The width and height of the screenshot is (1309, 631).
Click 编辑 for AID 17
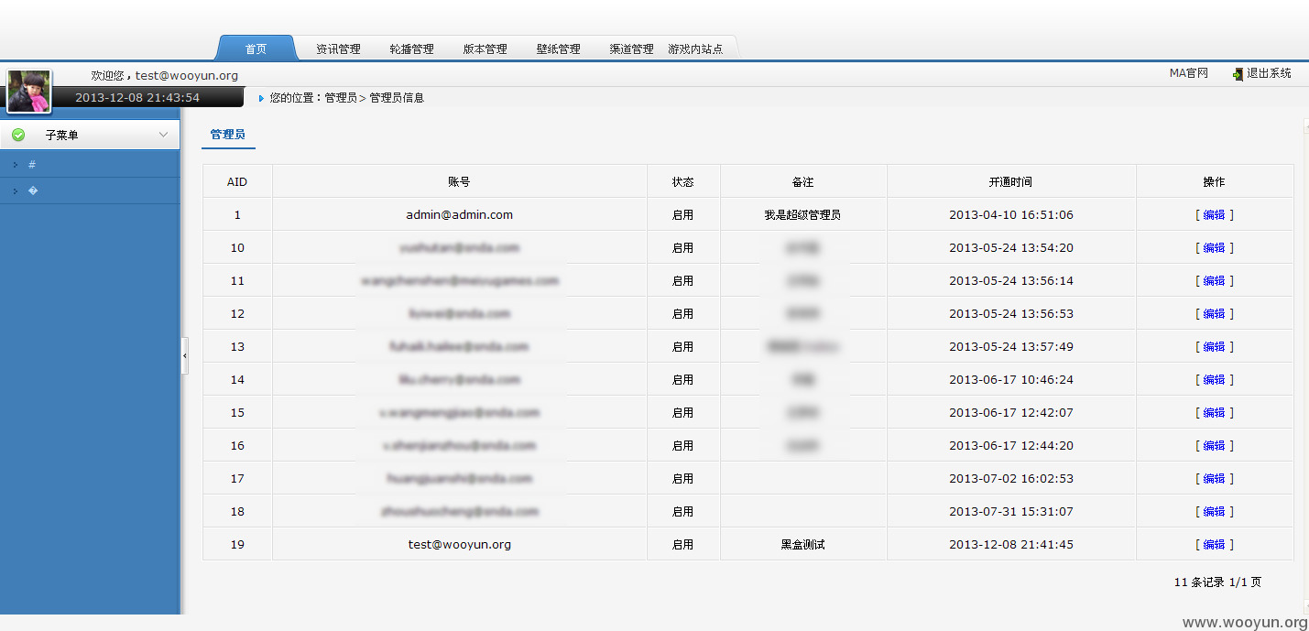coord(1214,479)
